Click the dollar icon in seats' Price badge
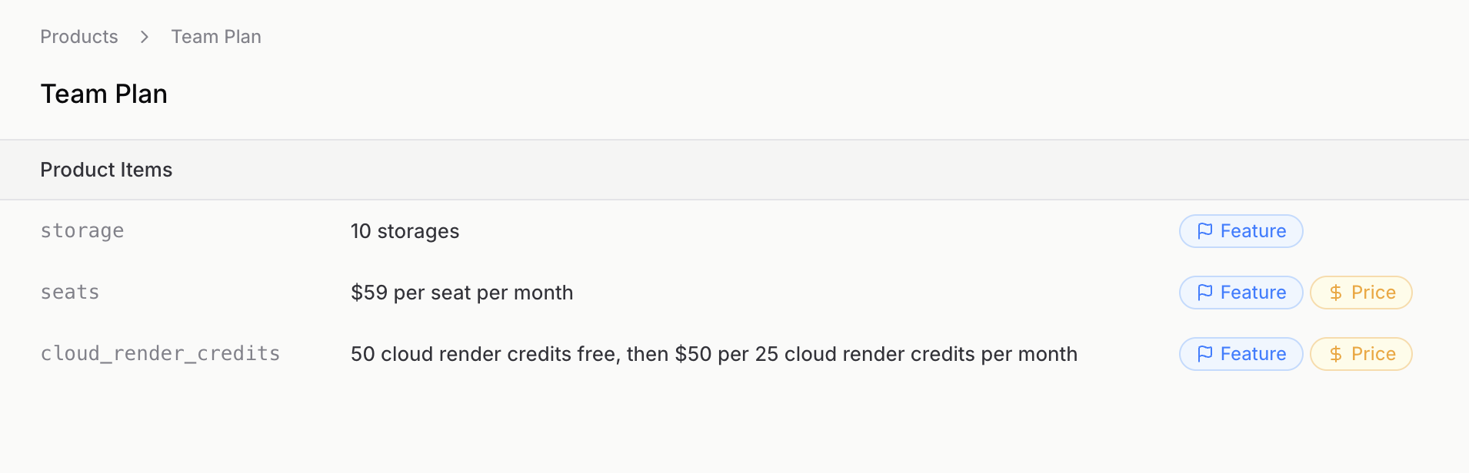Screen dimensions: 1469x473 (x=1335, y=293)
